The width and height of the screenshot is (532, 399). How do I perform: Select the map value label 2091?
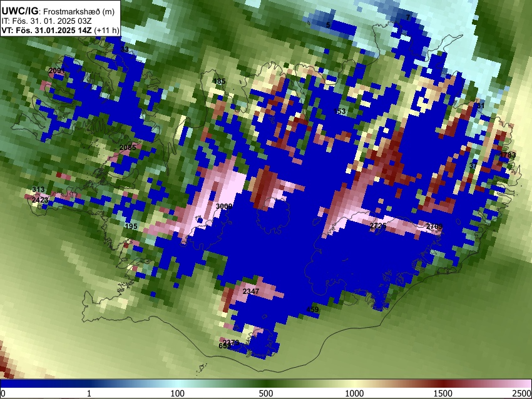click(x=57, y=71)
